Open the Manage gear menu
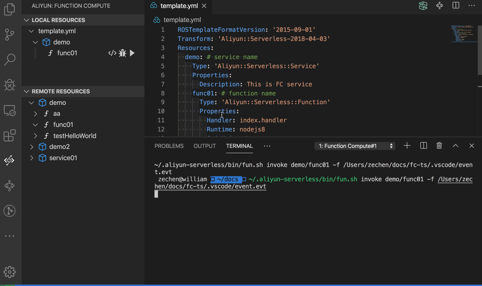Viewport: 482px width, 286px height. pyautogui.click(x=9, y=272)
